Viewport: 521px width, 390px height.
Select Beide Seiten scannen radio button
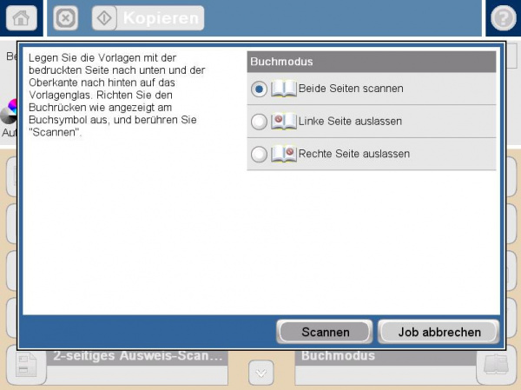point(259,89)
